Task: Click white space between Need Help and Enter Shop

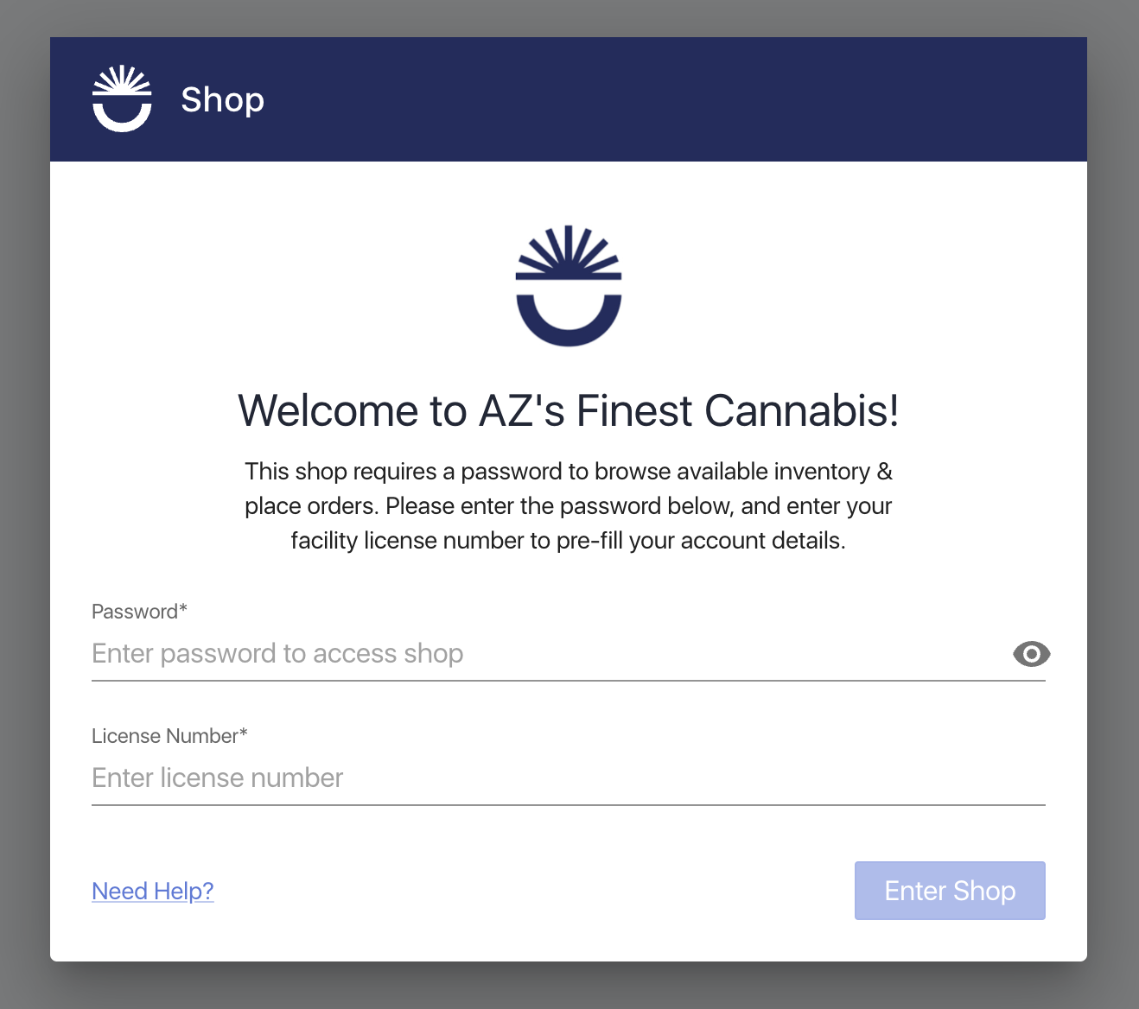Action: (x=534, y=891)
